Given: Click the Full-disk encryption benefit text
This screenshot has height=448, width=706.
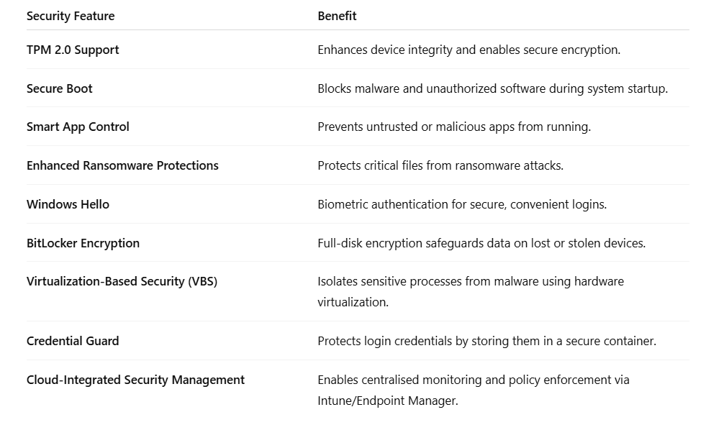Looking at the screenshot, I should (x=481, y=243).
